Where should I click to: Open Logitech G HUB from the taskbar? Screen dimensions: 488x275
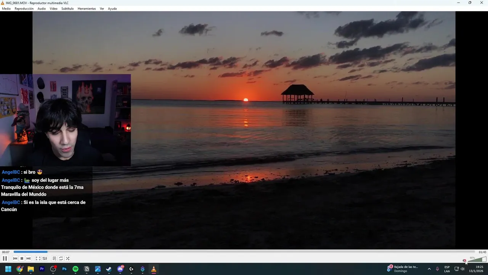[132, 269]
